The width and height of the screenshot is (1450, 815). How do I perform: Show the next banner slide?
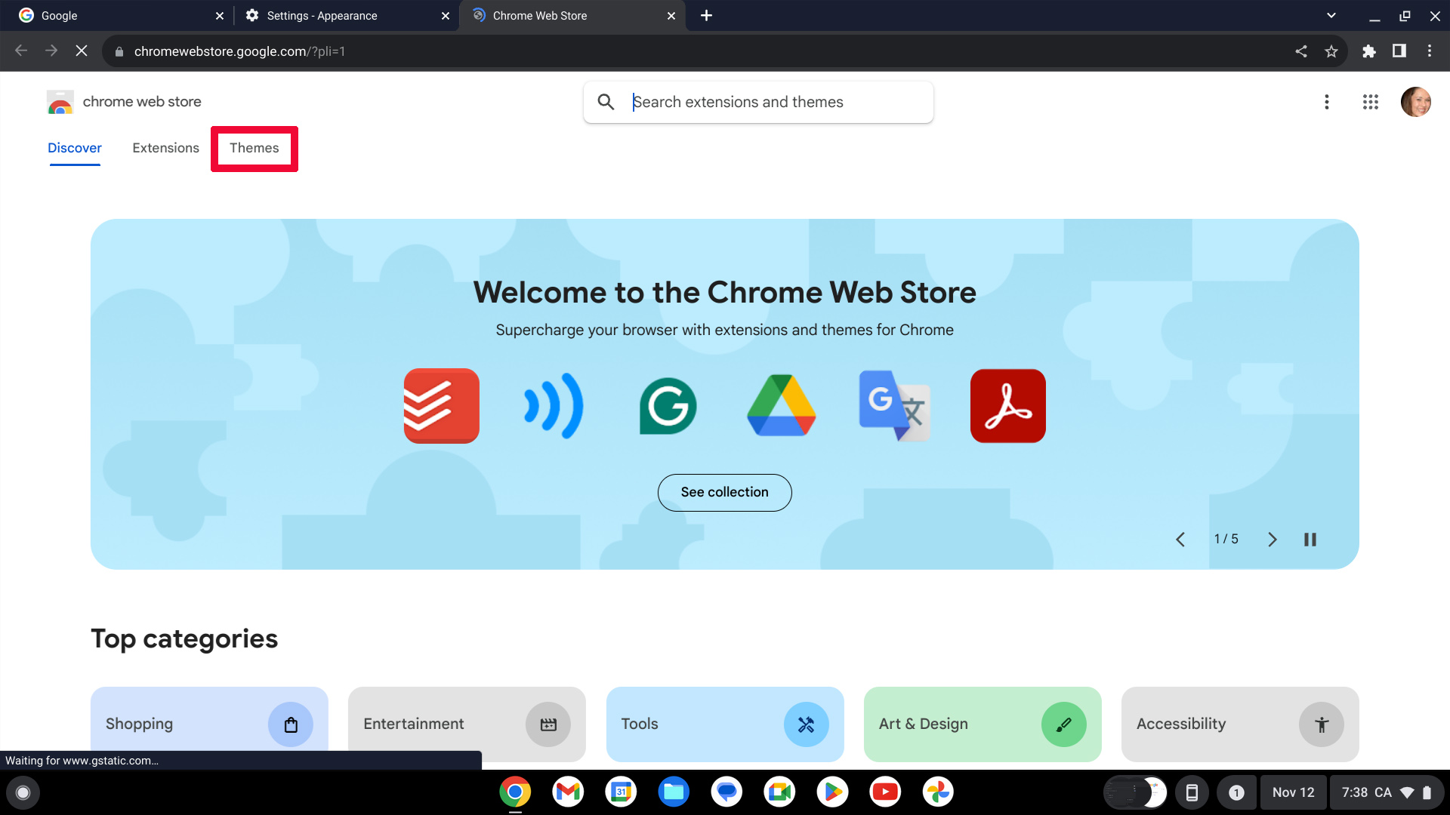[x=1272, y=540]
